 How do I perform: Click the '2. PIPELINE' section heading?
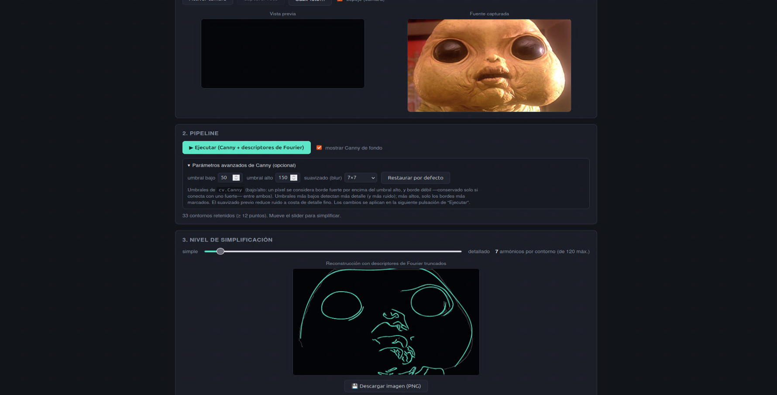tap(200, 134)
